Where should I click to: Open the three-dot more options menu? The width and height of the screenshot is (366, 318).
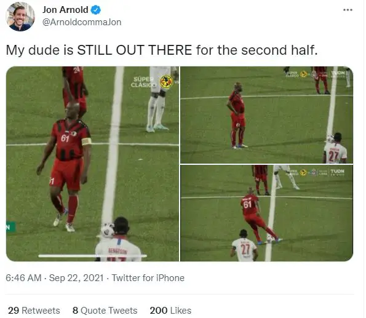coord(348,10)
